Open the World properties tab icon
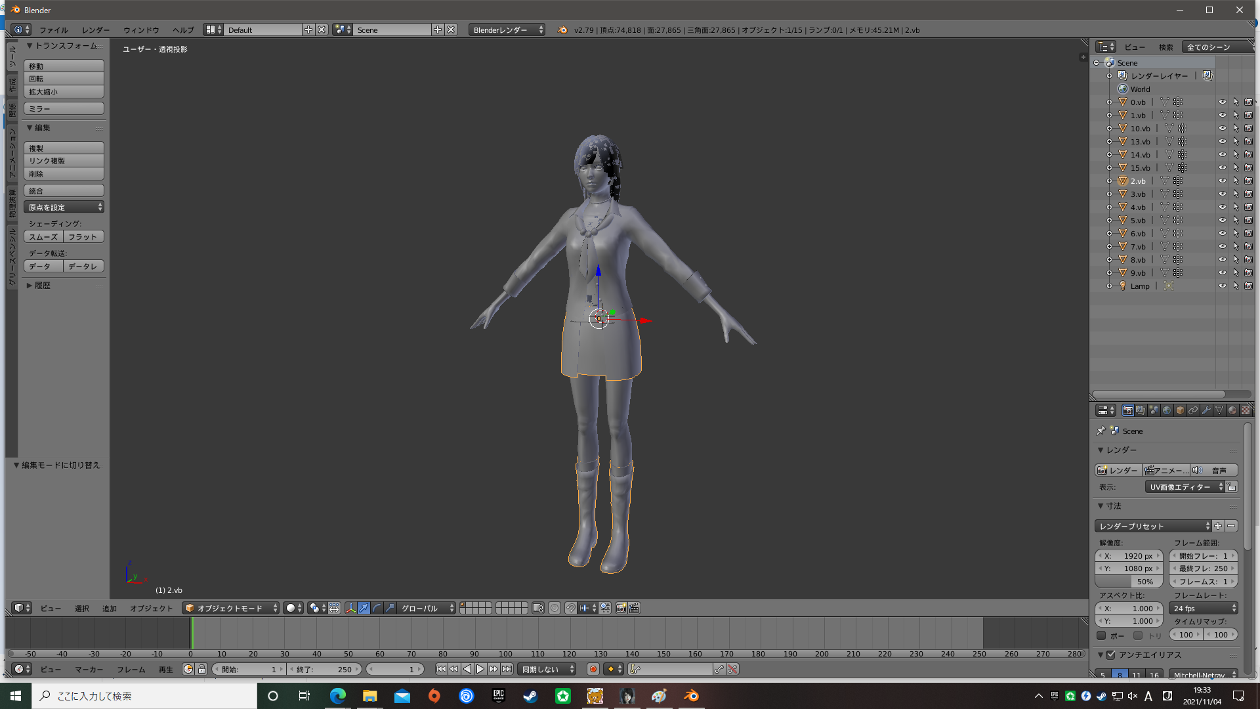The height and width of the screenshot is (709, 1260). click(1167, 410)
